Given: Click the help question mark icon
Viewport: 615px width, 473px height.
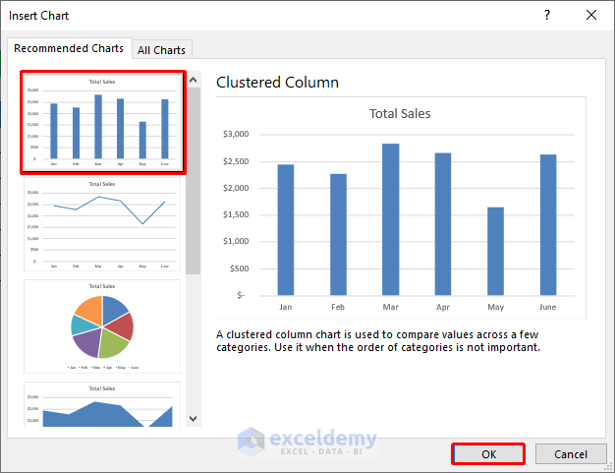Looking at the screenshot, I should tap(547, 16).
